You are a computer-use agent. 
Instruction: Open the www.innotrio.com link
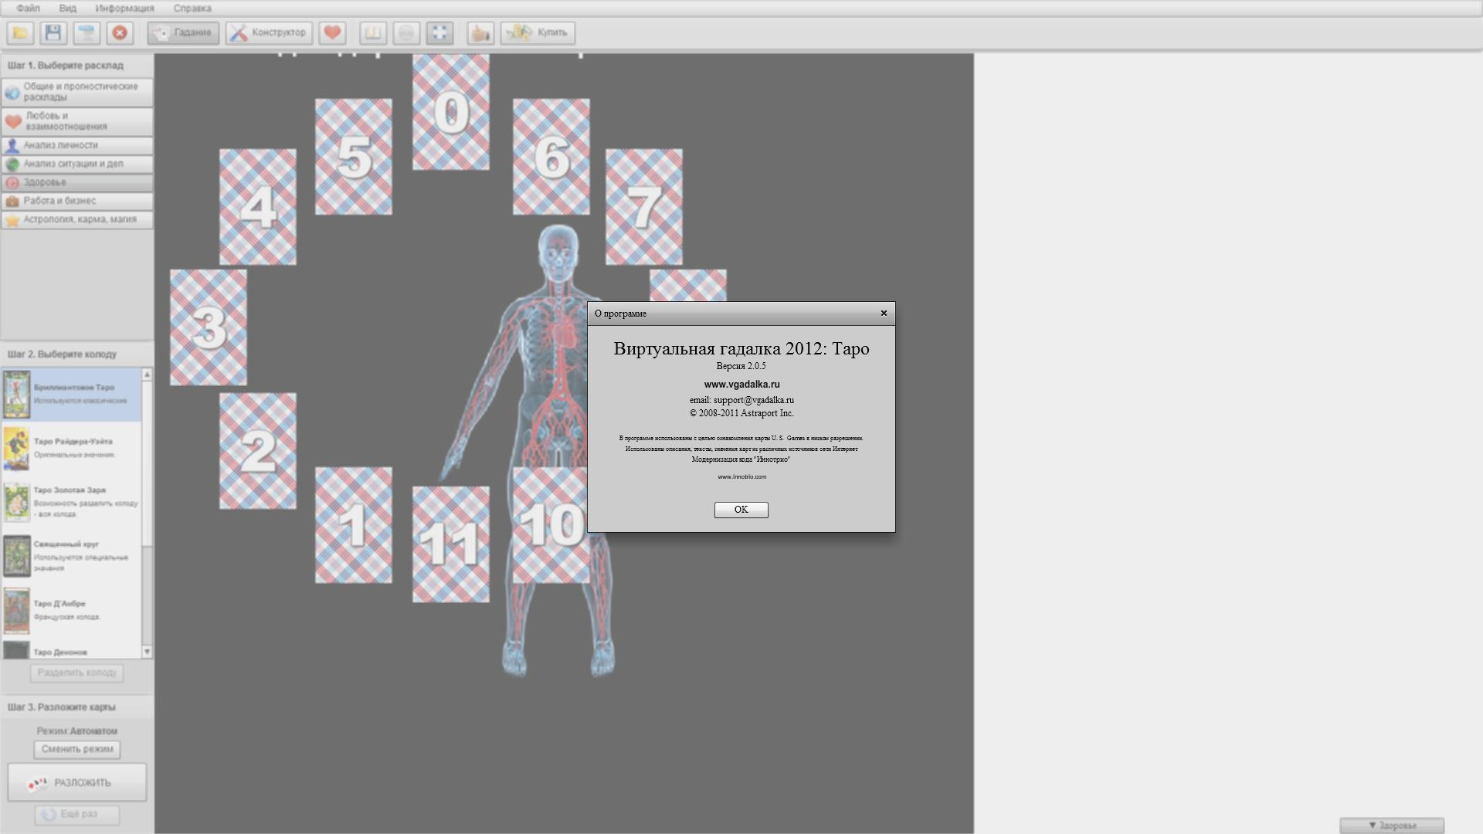[741, 476]
